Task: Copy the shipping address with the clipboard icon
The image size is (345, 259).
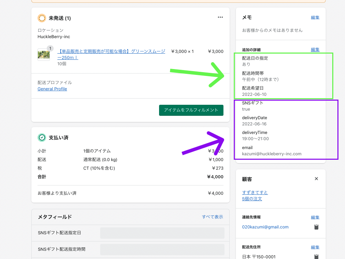Action: pos(316,257)
